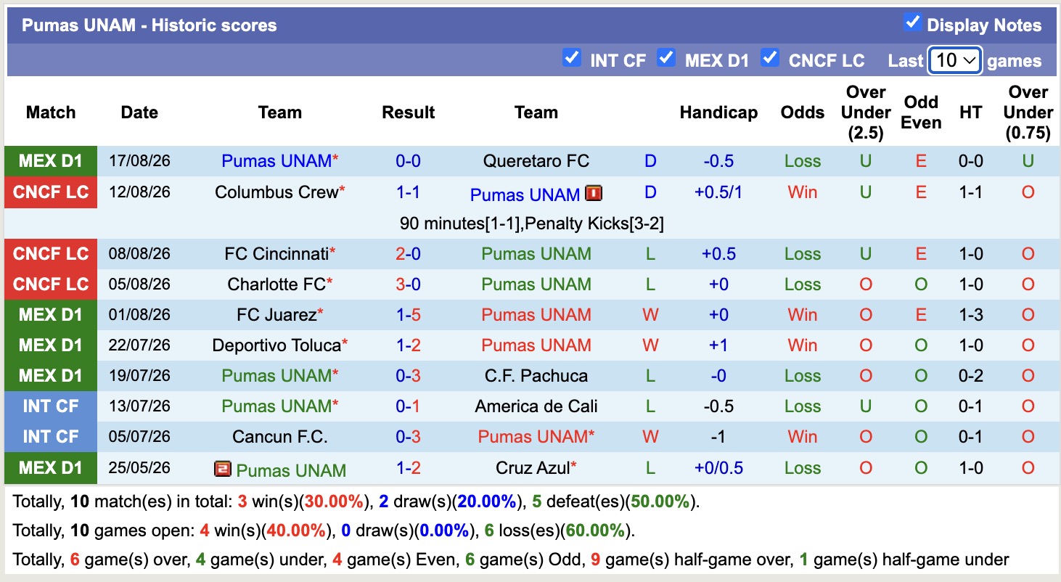
Task: Open CNCF LC league tag on 12/08/26 row
Action: 51,192
